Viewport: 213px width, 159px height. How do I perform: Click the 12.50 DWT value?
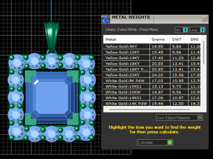coord(178,104)
